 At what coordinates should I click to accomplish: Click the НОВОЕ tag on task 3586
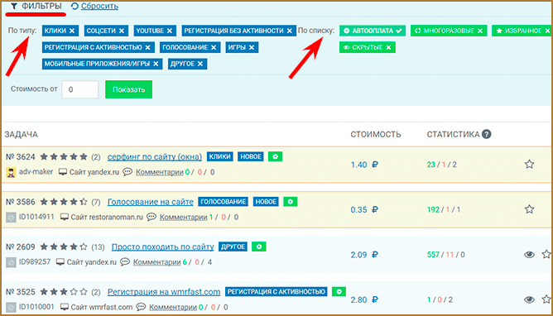[x=266, y=202]
